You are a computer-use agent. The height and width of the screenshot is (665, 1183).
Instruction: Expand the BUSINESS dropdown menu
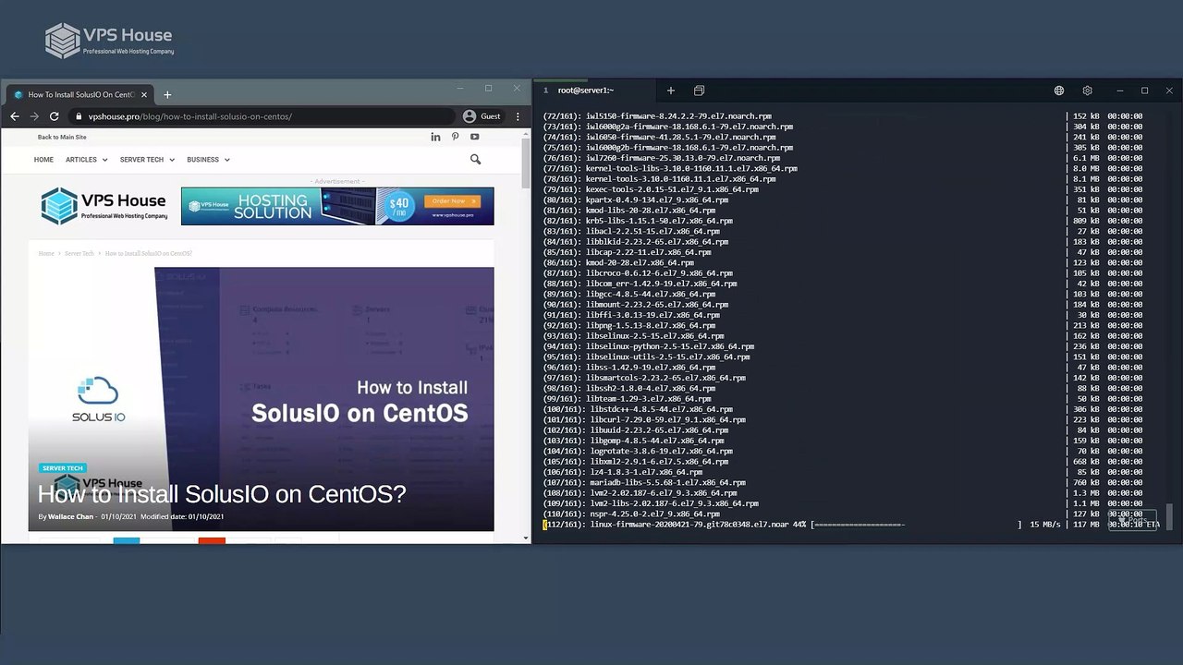click(208, 160)
